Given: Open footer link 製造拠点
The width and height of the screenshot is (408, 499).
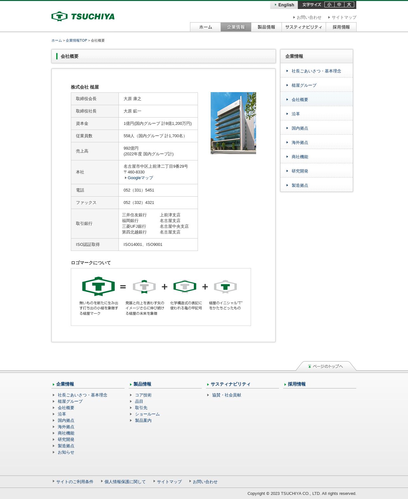Looking at the screenshot, I should tap(66, 446).
